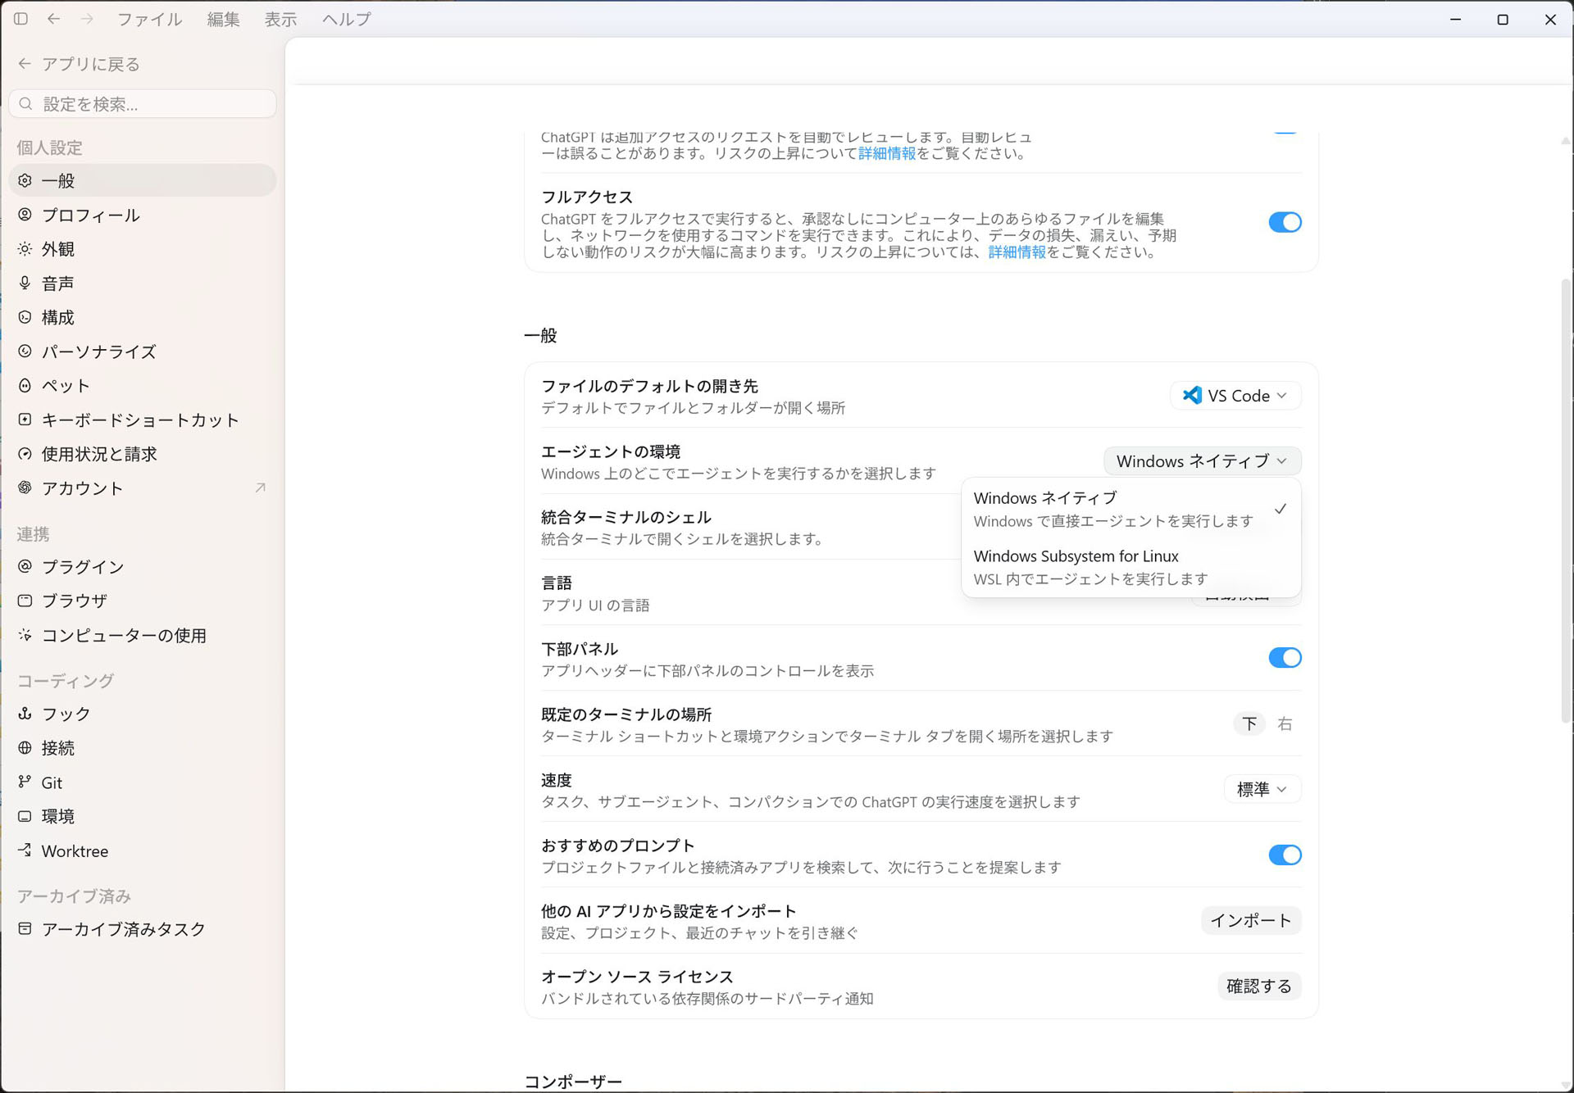
Task: Click the microphone icon beside 音声
Action: pyautogui.click(x=25, y=283)
